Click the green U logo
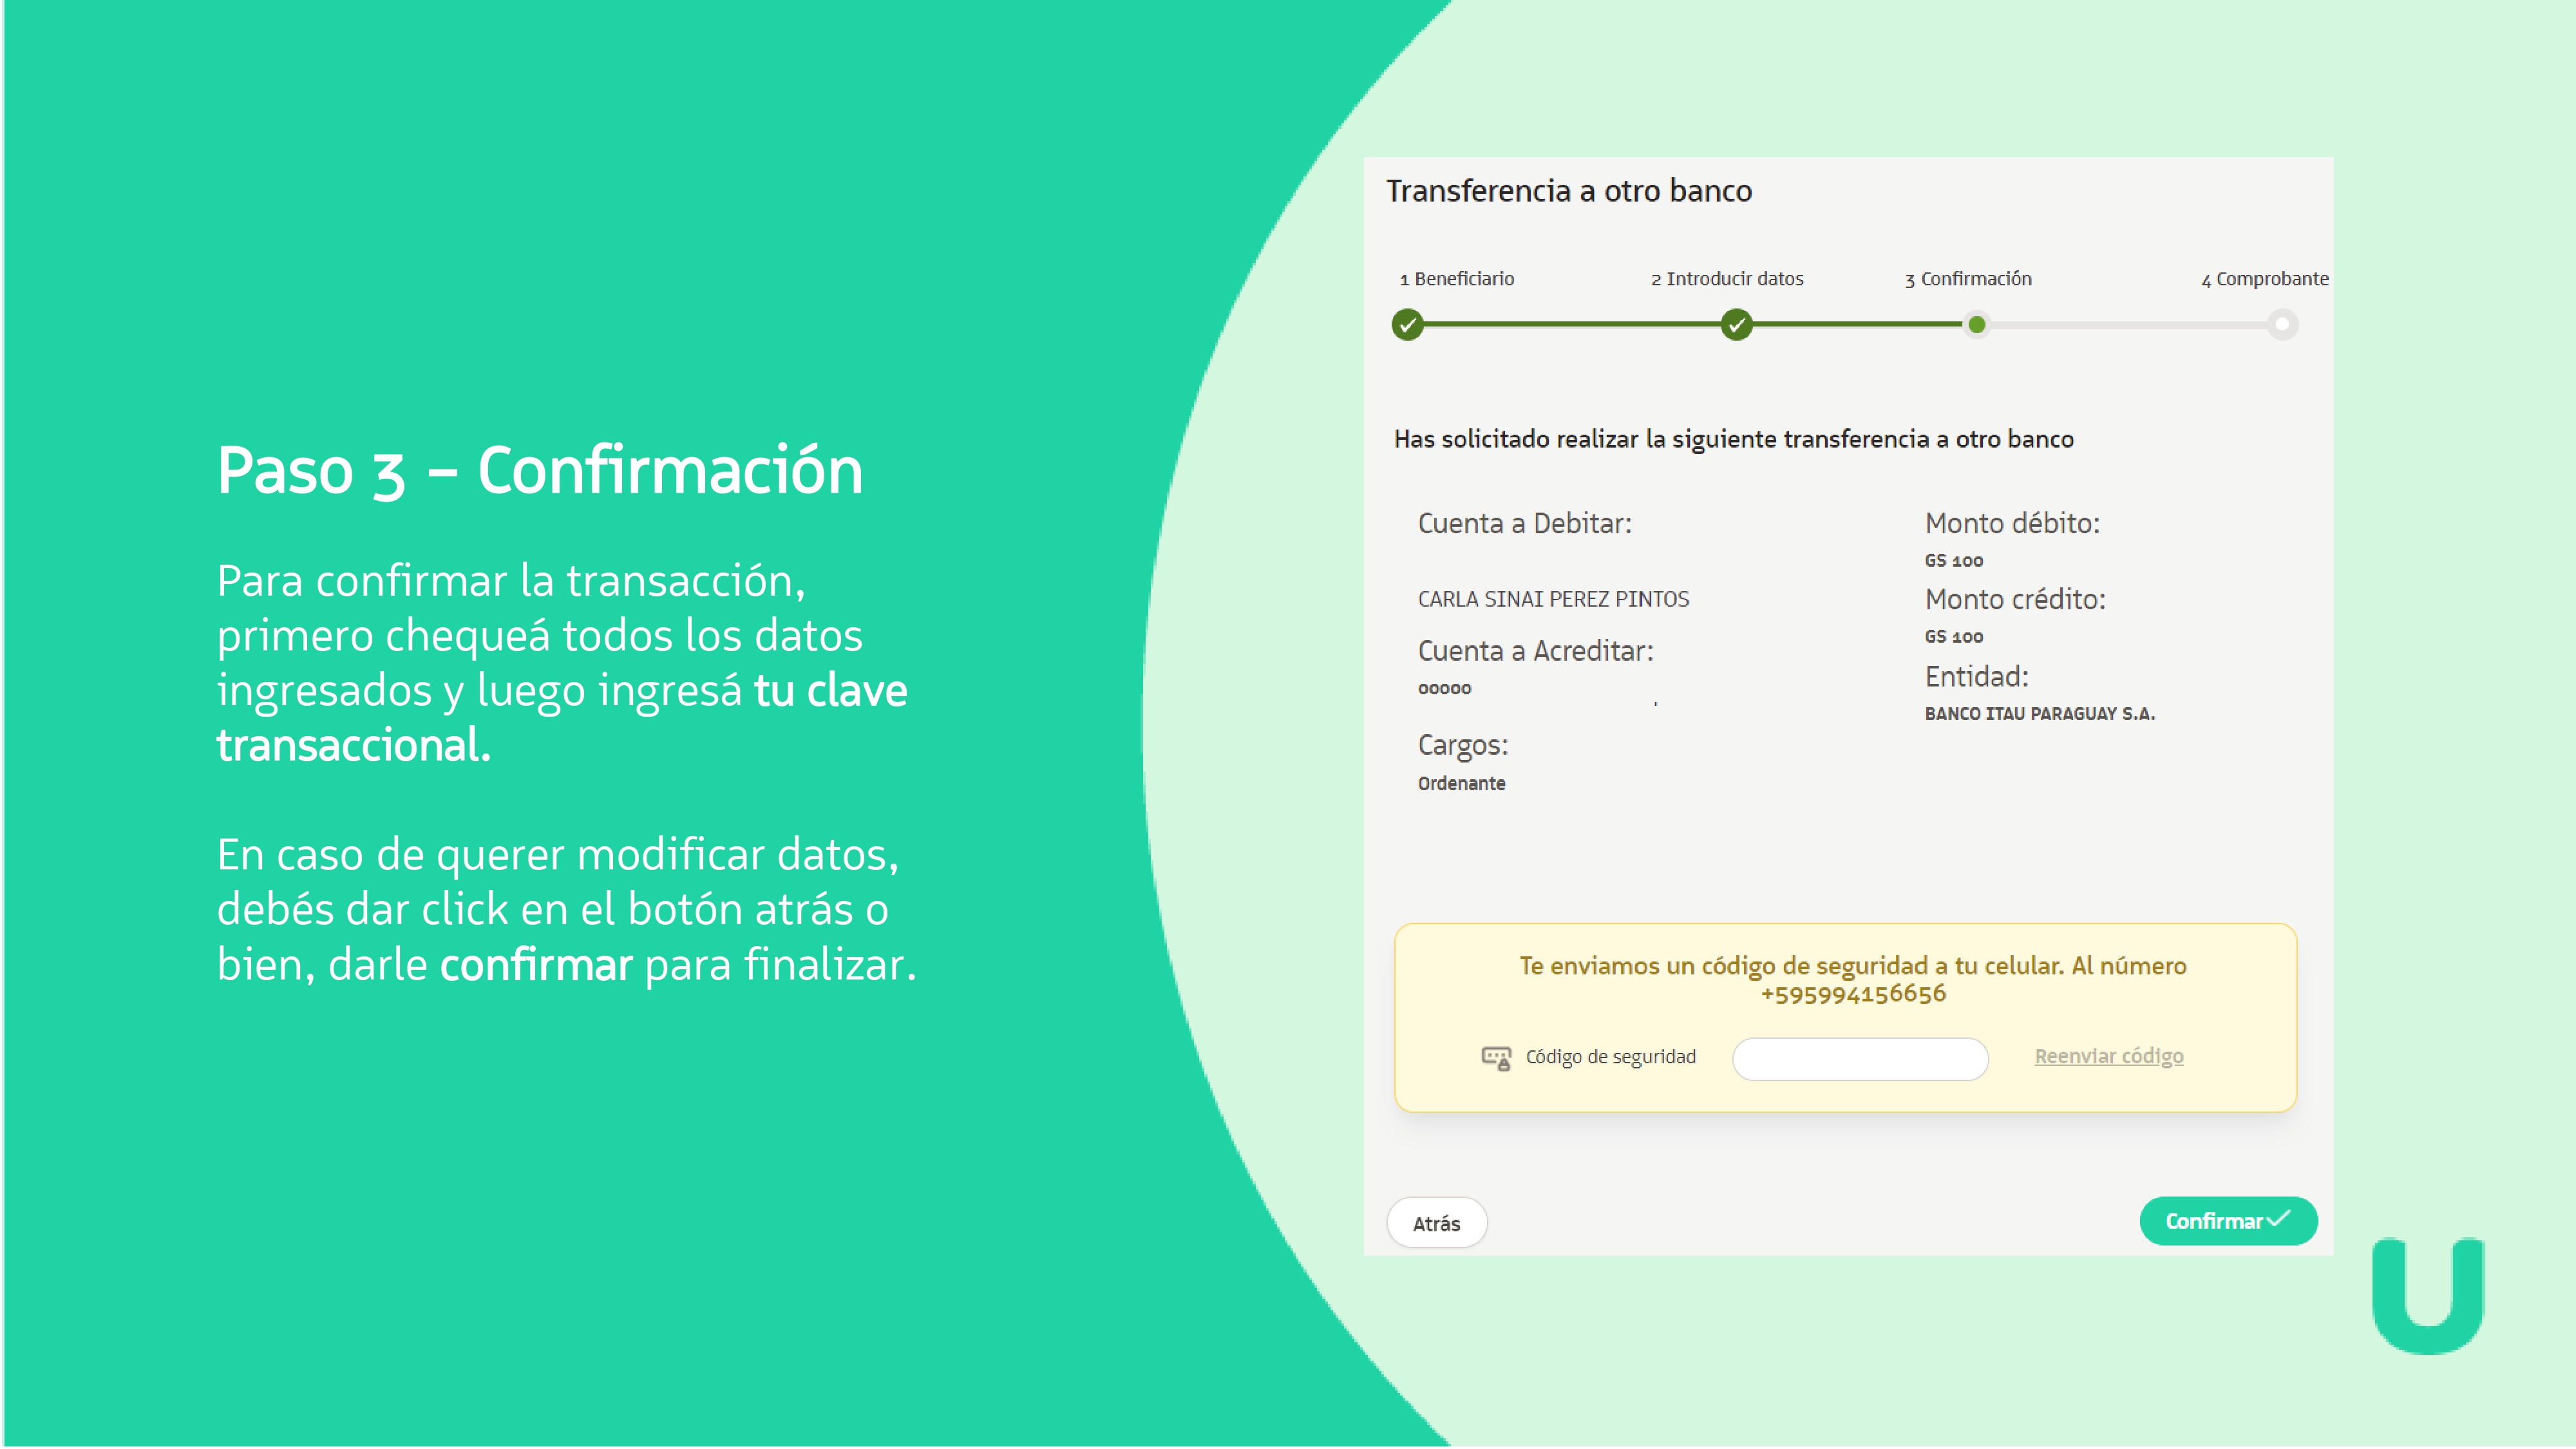The image size is (2576, 1449). point(2428,1296)
